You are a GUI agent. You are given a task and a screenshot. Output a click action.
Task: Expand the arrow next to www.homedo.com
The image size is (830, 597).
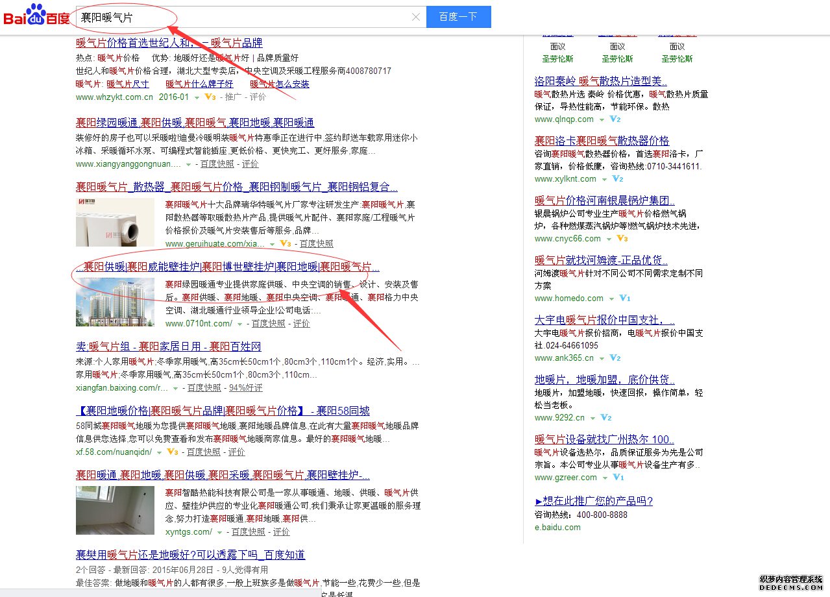[x=611, y=299]
